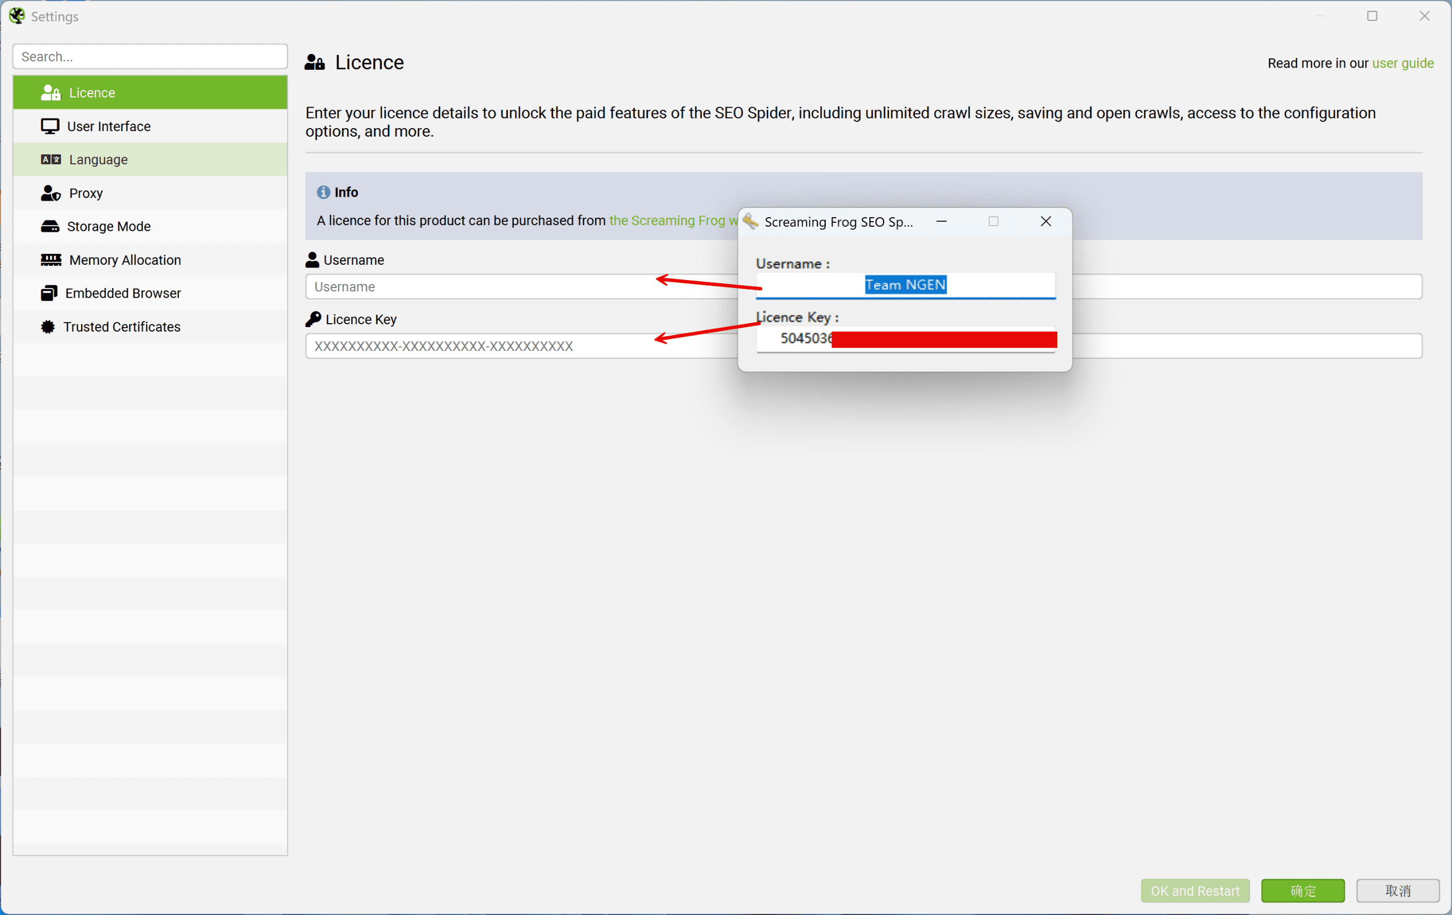Click the 取消 cancel button
This screenshot has height=915, width=1452.
click(1397, 890)
